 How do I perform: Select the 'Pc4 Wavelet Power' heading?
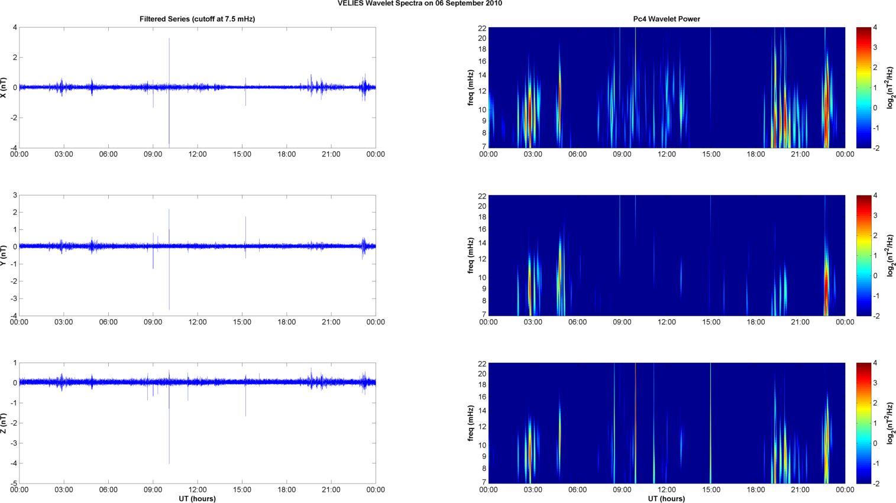[x=666, y=19]
